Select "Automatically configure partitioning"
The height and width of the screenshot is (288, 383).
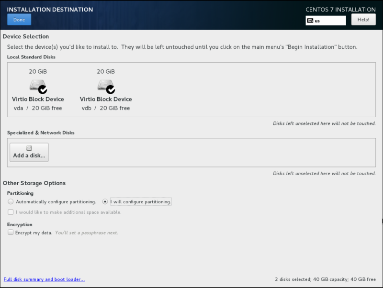(11, 201)
